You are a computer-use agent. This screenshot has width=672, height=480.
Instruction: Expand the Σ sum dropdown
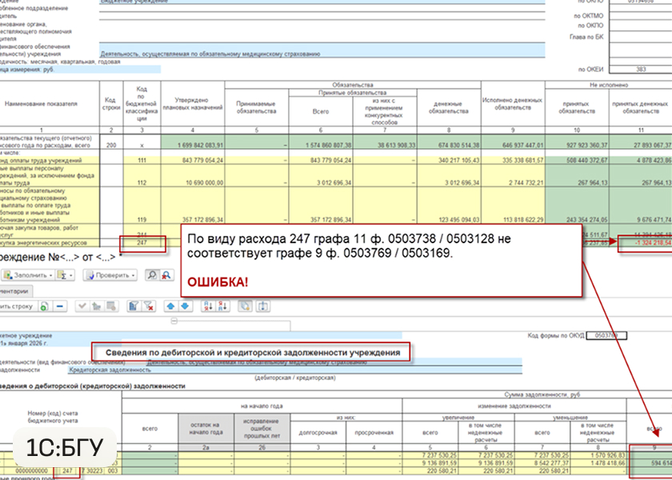tap(65, 274)
